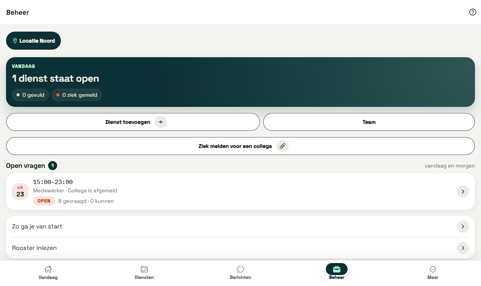Viewport: 481px width, 286px height.
Task: Click '8 gevraagd · 0 kunnen' text
Action: tap(86, 201)
